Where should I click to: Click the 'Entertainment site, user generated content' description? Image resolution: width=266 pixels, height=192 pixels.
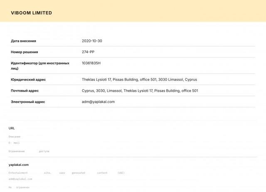pos(66,173)
